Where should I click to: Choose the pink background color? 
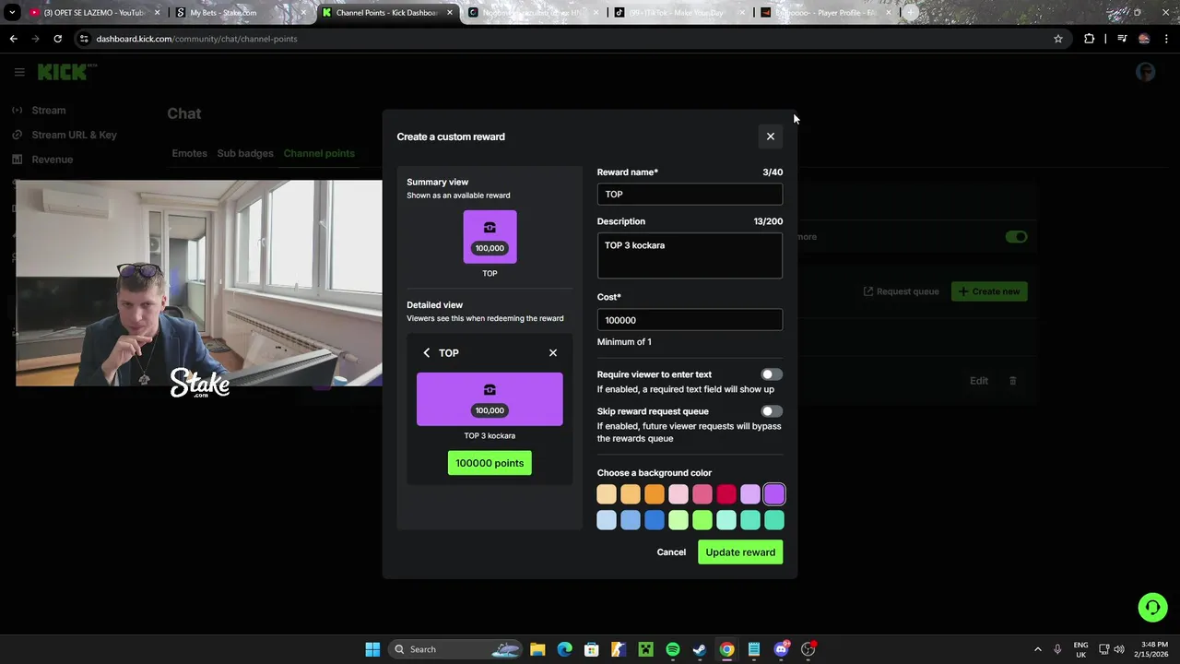tap(702, 495)
